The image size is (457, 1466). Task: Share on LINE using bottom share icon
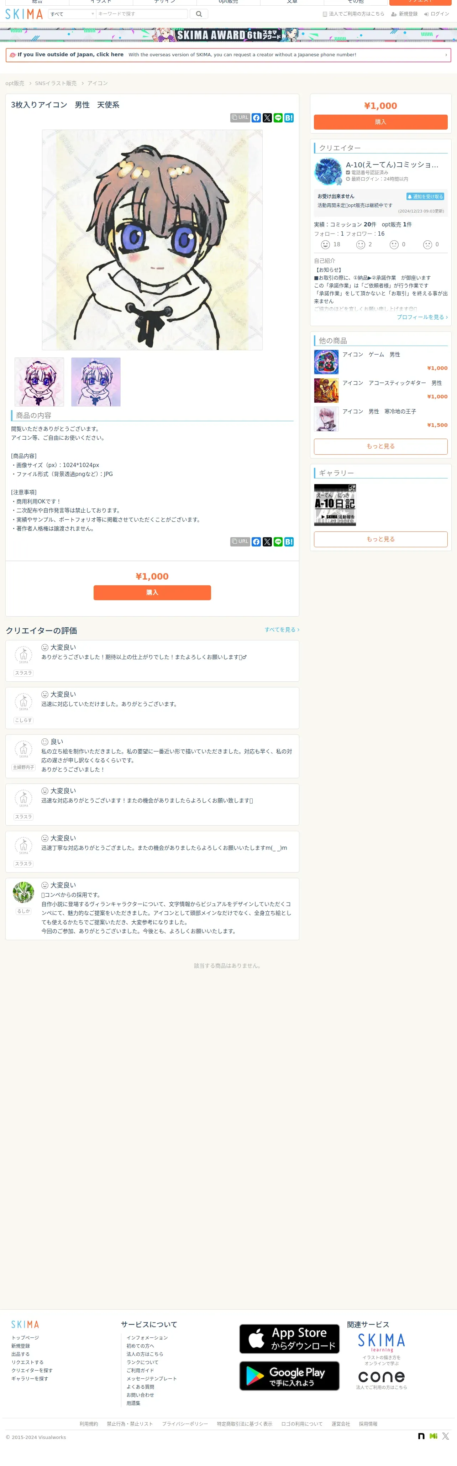(278, 541)
